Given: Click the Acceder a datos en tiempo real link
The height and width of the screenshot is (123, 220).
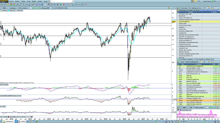Looking at the screenshot, I should (209, 11).
